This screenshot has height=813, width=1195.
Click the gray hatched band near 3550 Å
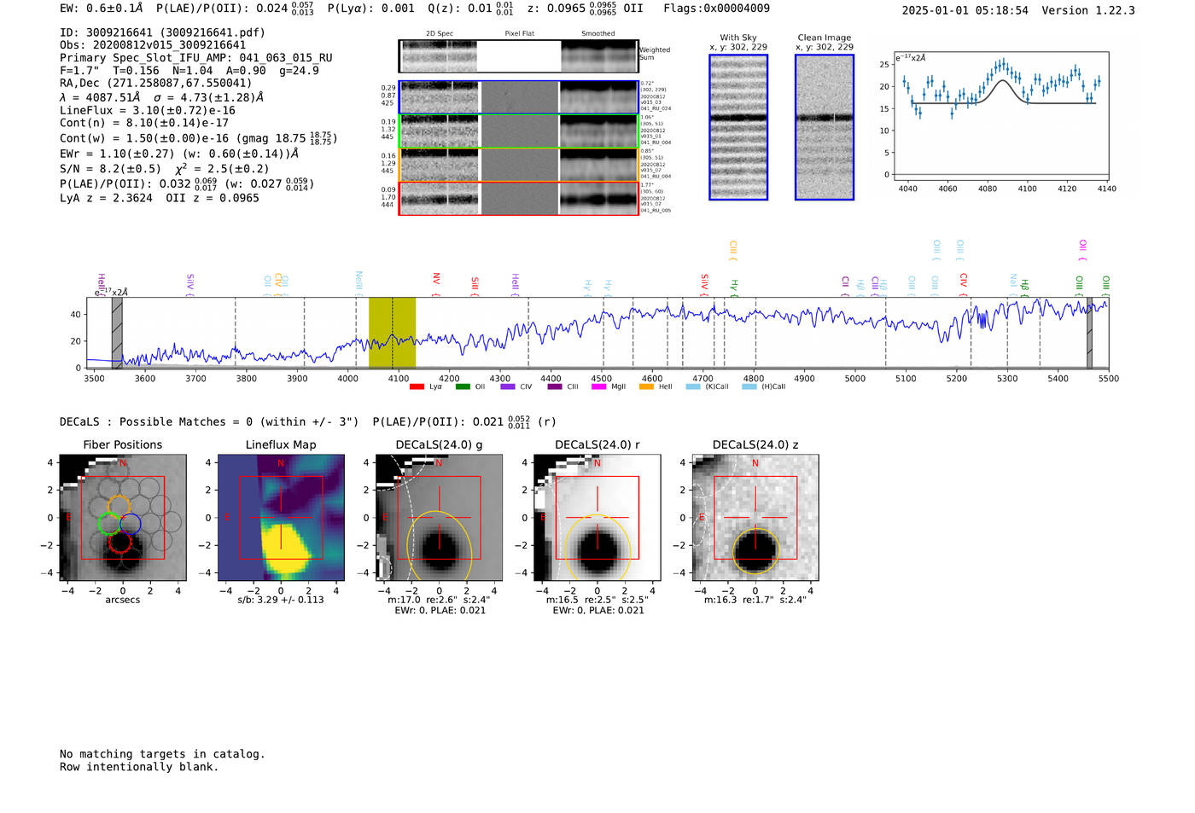(117, 333)
